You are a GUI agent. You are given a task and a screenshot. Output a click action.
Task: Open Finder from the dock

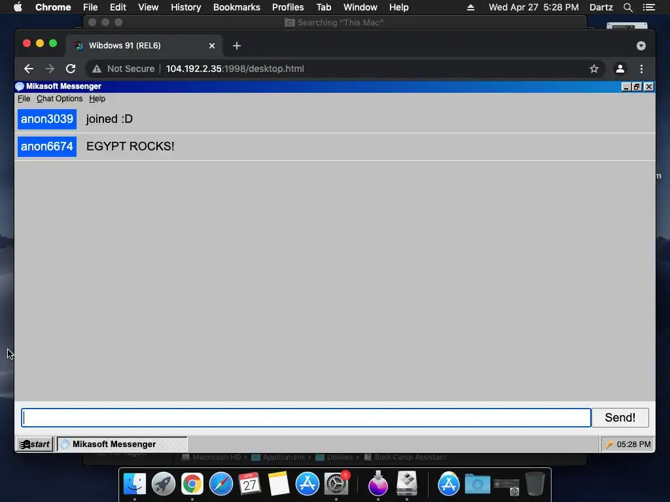pyautogui.click(x=135, y=484)
